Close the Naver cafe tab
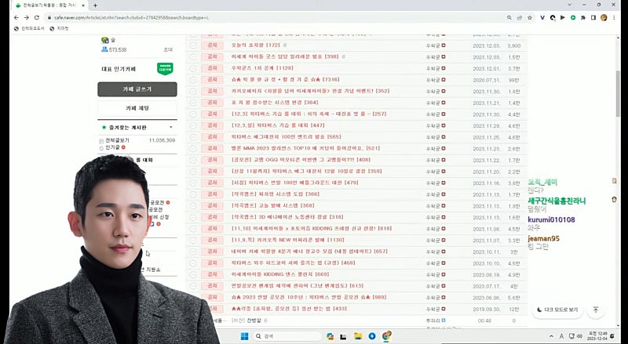Image resolution: width=628 pixels, height=344 pixels. [x=83, y=5]
